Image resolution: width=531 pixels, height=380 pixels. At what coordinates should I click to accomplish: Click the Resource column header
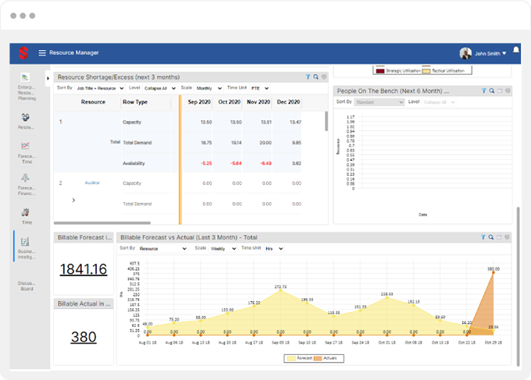[x=93, y=102]
